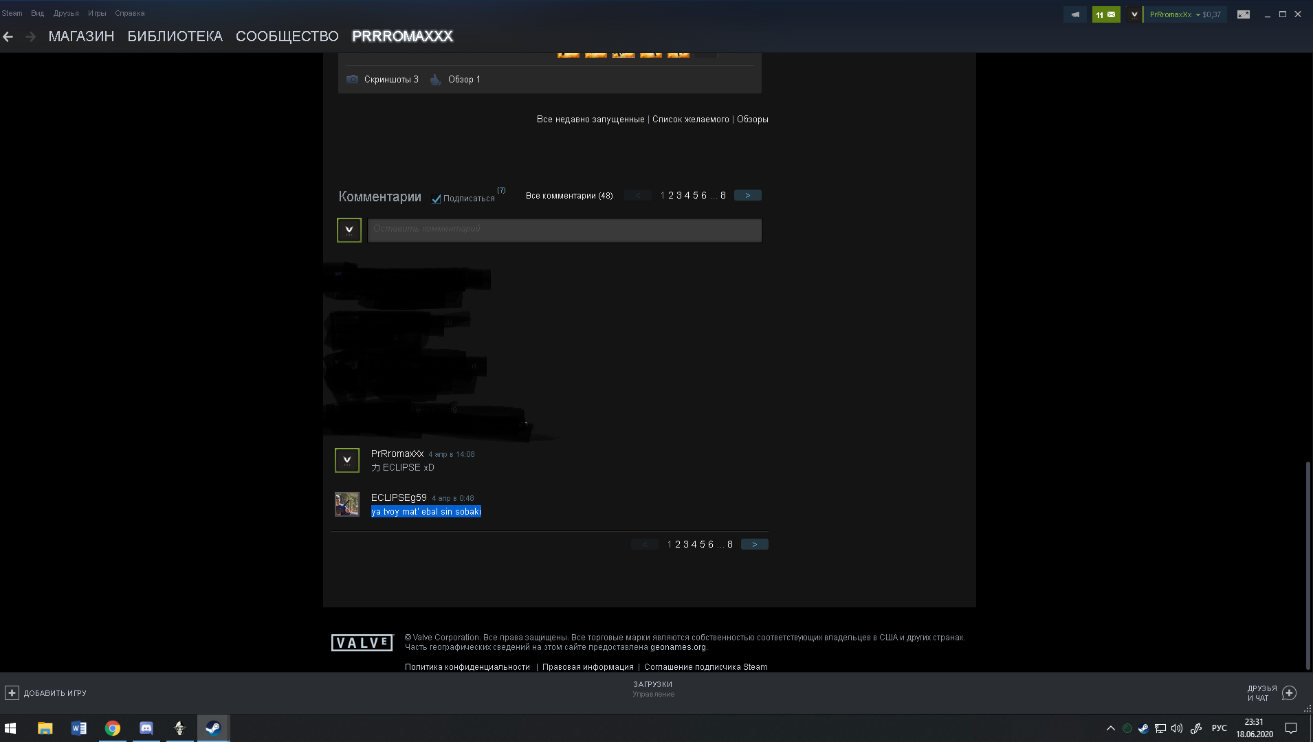
Task: Open Политика конфиденциальности link
Action: pyautogui.click(x=467, y=667)
